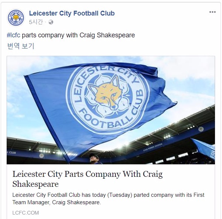Screen dimensions: 222x219
Task: Open the waving flag article image
Action: click(111, 110)
